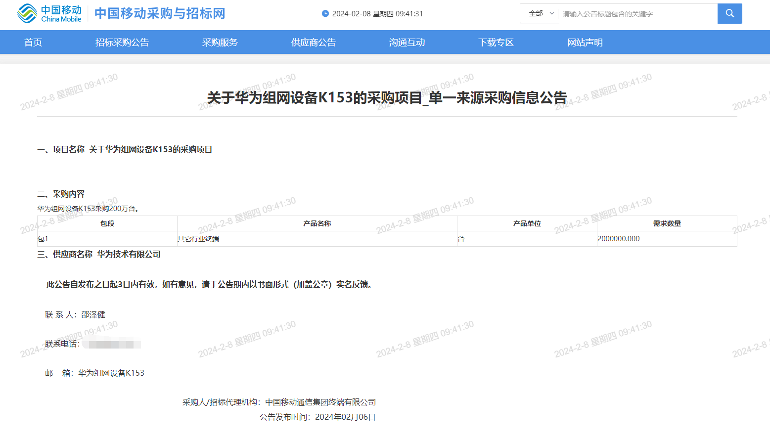Click the magnifier search button
The width and height of the screenshot is (770, 438).
coord(729,13)
